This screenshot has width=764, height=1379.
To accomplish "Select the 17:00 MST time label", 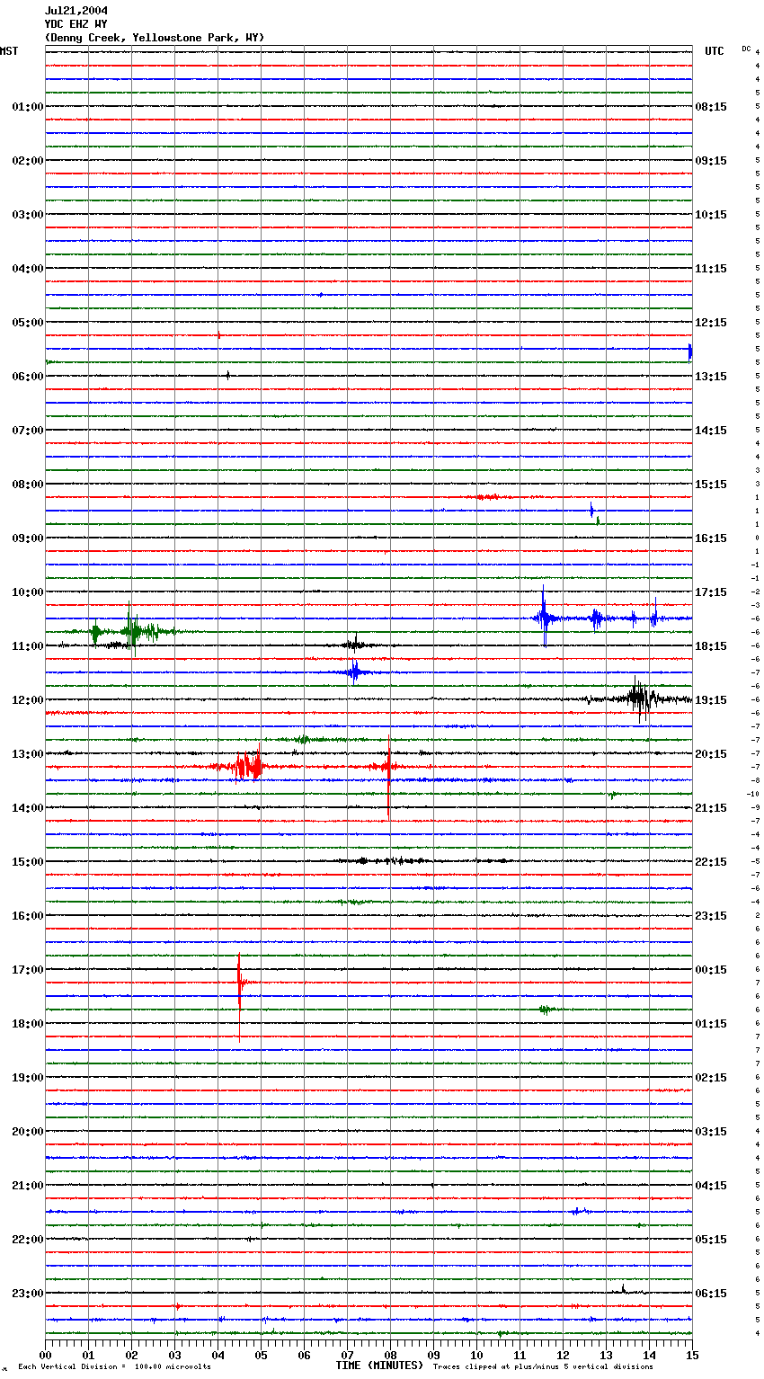I will pyautogui.click(x=28, y=970).
